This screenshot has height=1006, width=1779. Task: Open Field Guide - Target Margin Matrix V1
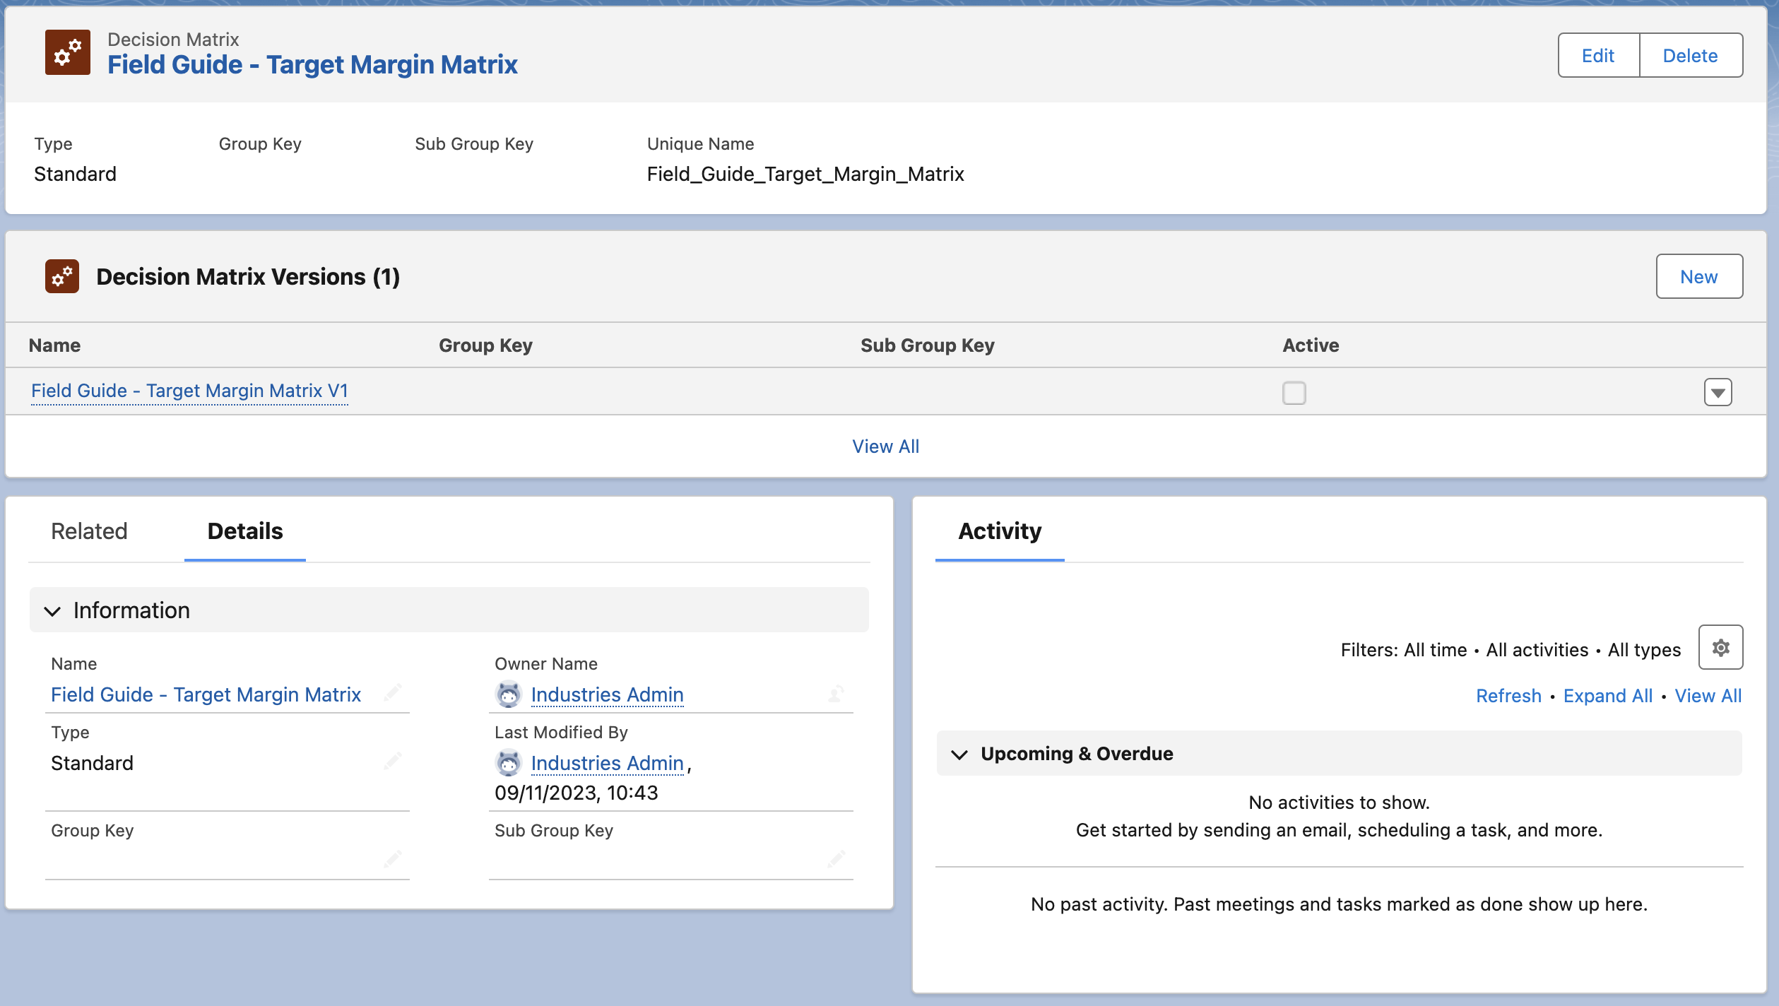tap(189, 391)
